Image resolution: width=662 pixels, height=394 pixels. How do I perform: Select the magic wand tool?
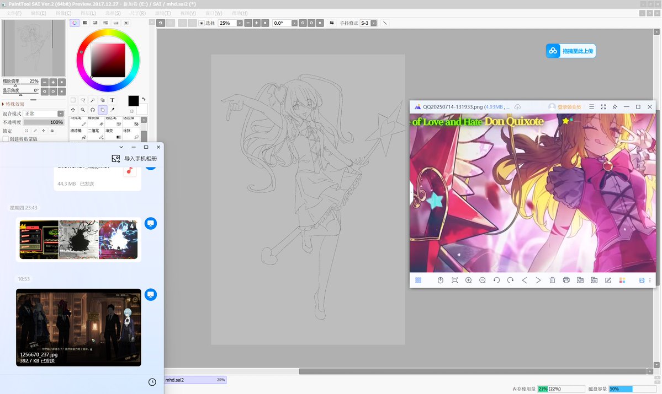92,100
